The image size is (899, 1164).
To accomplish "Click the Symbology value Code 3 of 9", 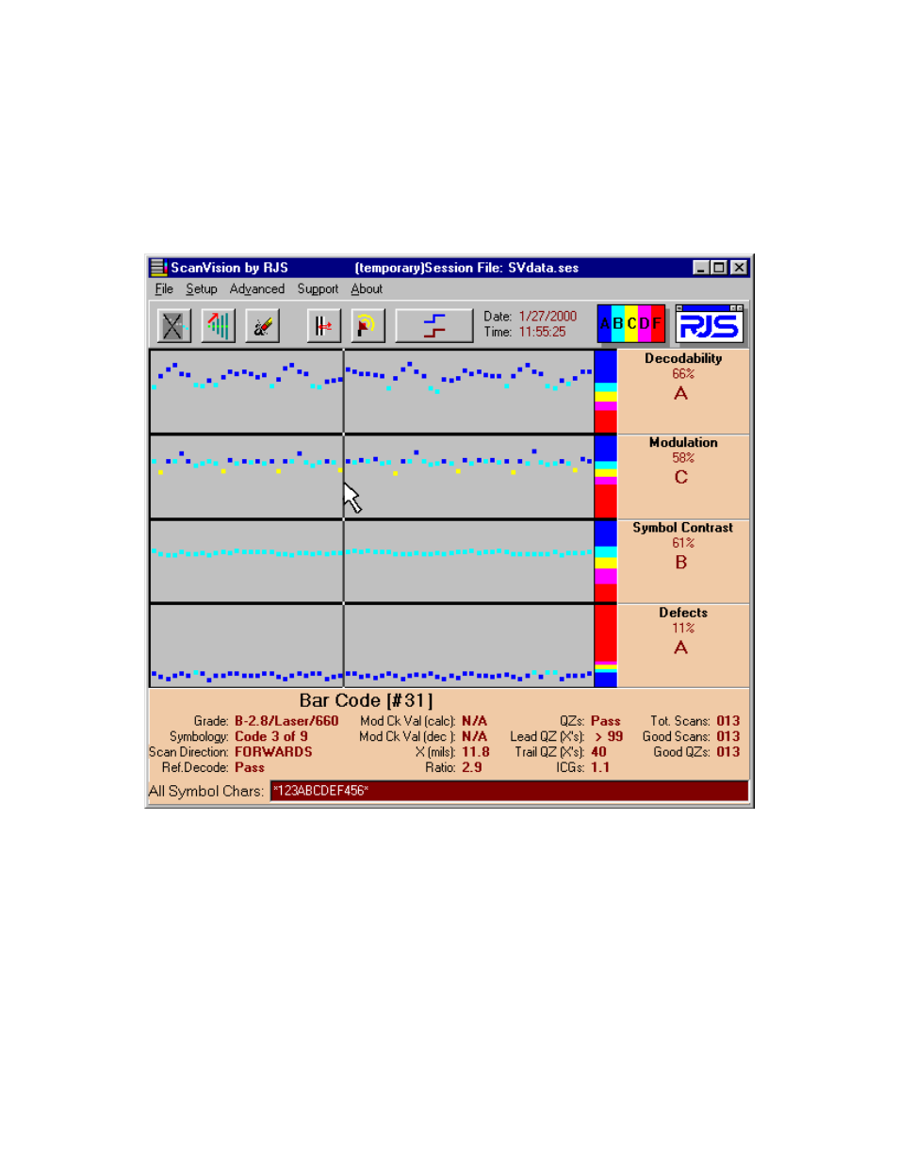I will (x=271, y=736).
